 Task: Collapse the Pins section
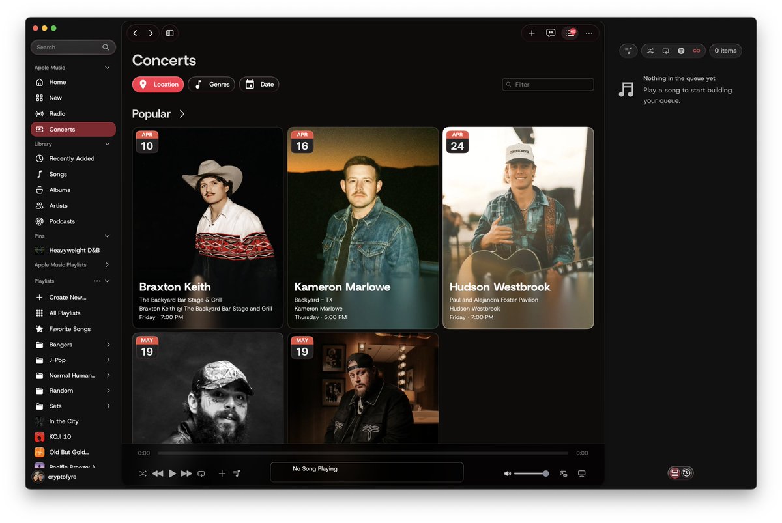(x=108, y=236)
